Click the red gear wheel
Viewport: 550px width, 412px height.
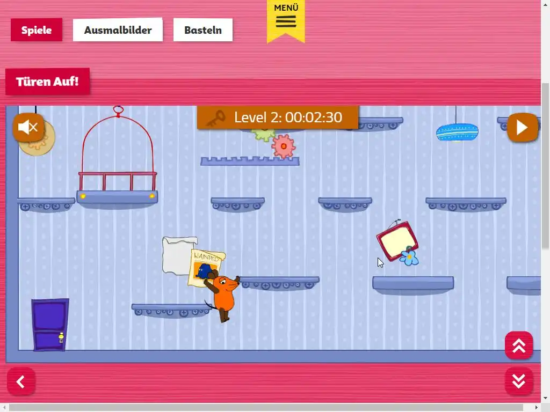284,146
